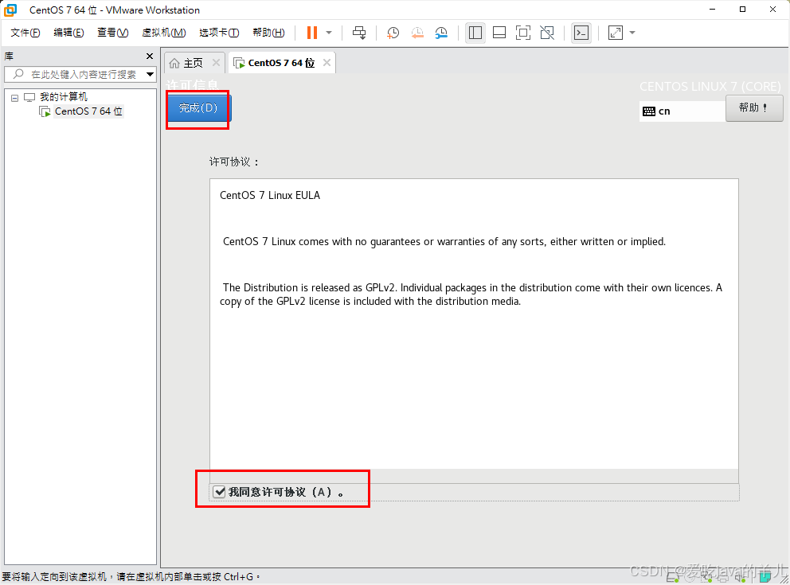Viewport: 790px width, 585px height.
Task: Click the stretch guest display icon
Action: click(615, 33)
